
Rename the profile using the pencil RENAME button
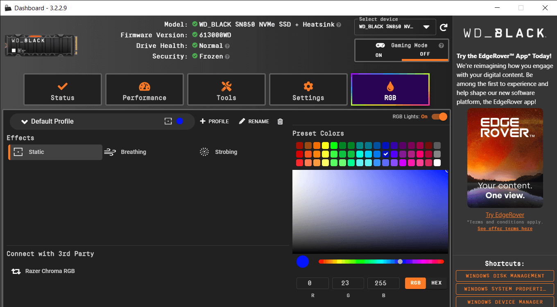tap(254, 122)
